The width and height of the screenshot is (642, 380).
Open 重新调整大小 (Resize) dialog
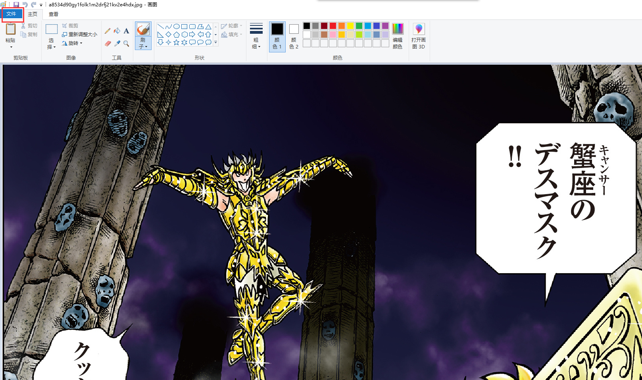coord(80,35)
